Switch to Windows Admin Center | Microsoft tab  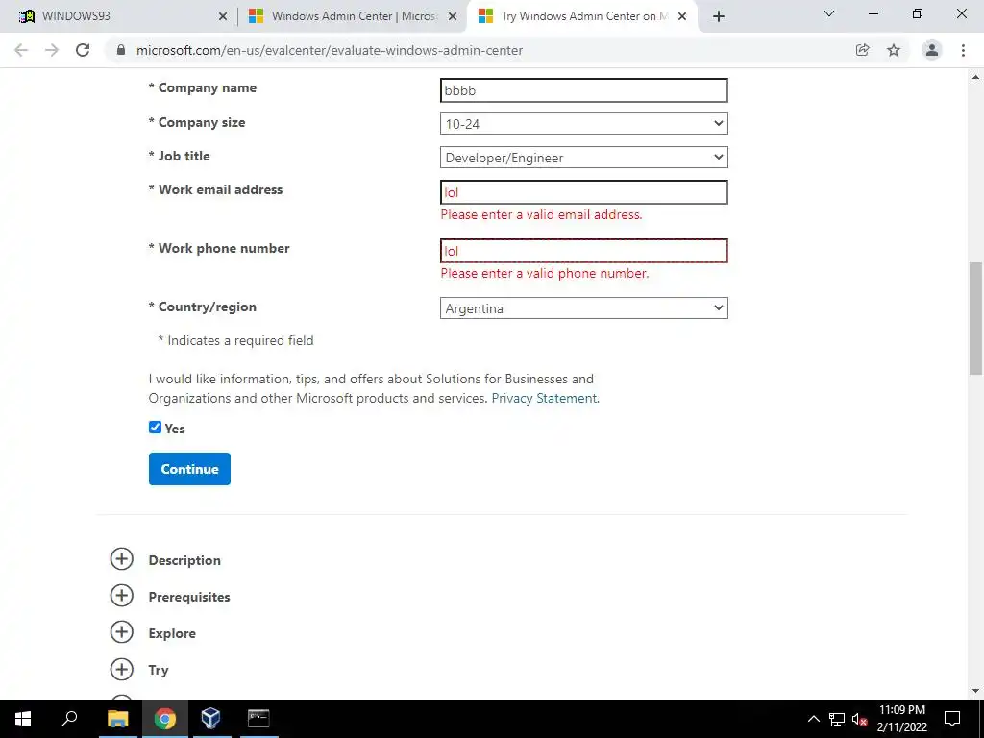point(354,16)
